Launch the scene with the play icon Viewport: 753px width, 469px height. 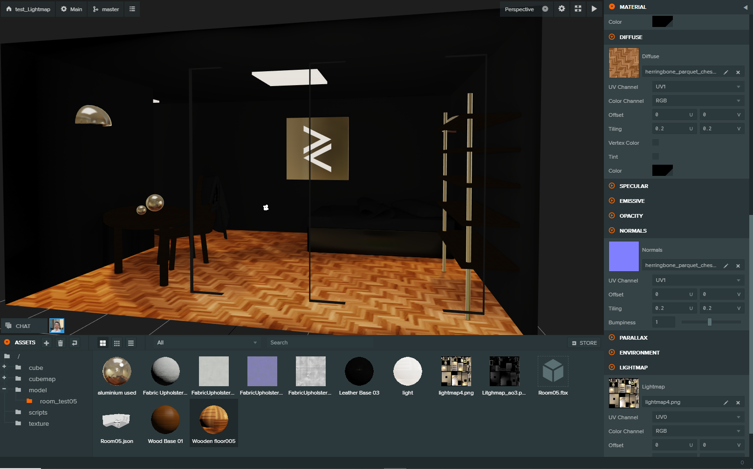(x=594, y=9)
